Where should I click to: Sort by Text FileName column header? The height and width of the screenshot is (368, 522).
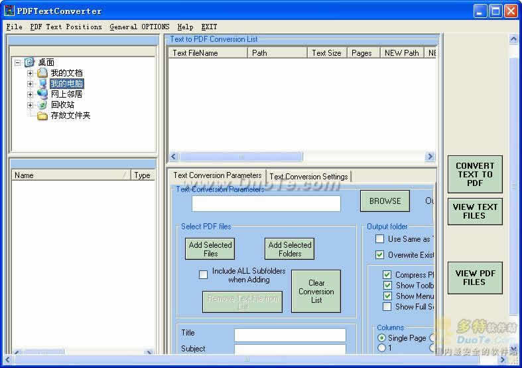(208, 53)
